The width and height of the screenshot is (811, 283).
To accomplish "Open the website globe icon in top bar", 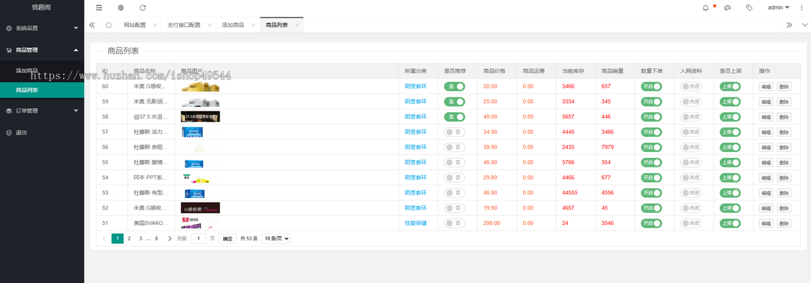I will pyautogui.click(x=120, y=7).
